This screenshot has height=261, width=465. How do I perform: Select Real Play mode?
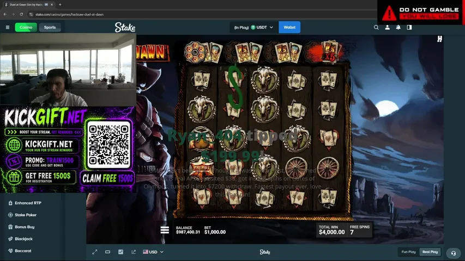pos(430,252)
